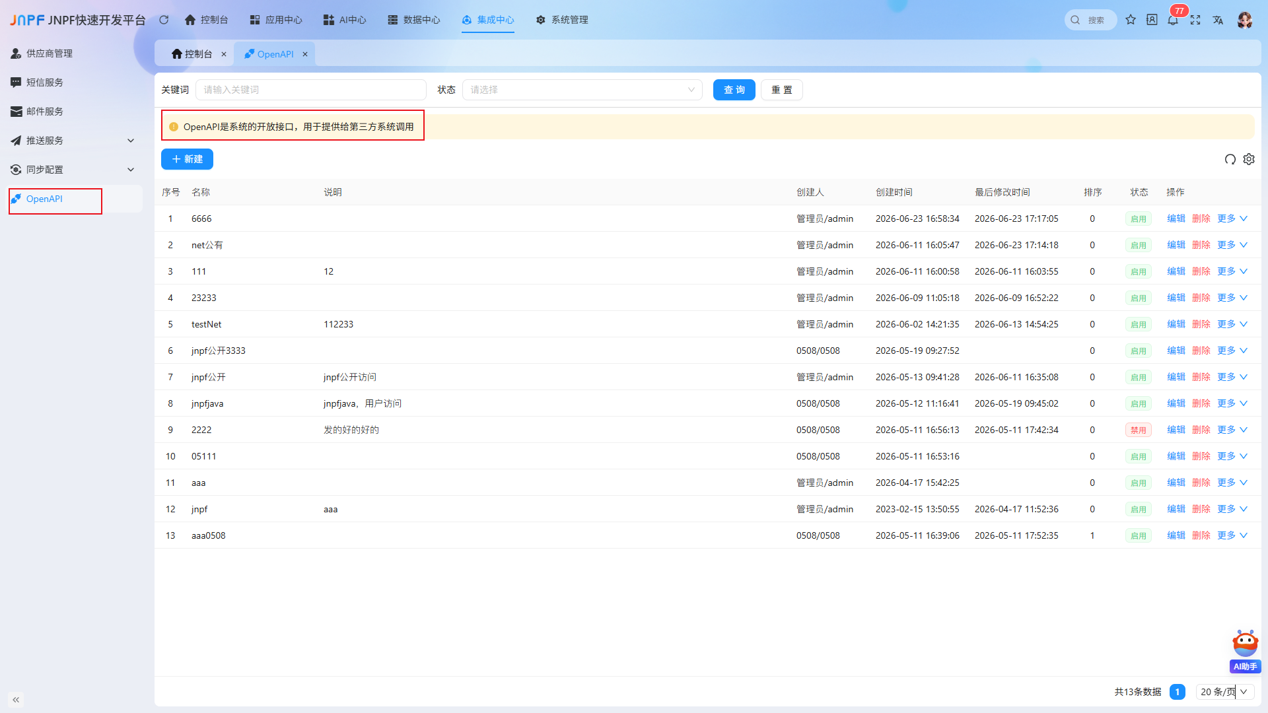The height and width of the screenshot is (713, 1268).
Task: Open notifications bell with badge 77
Action: click(1173, 20)
